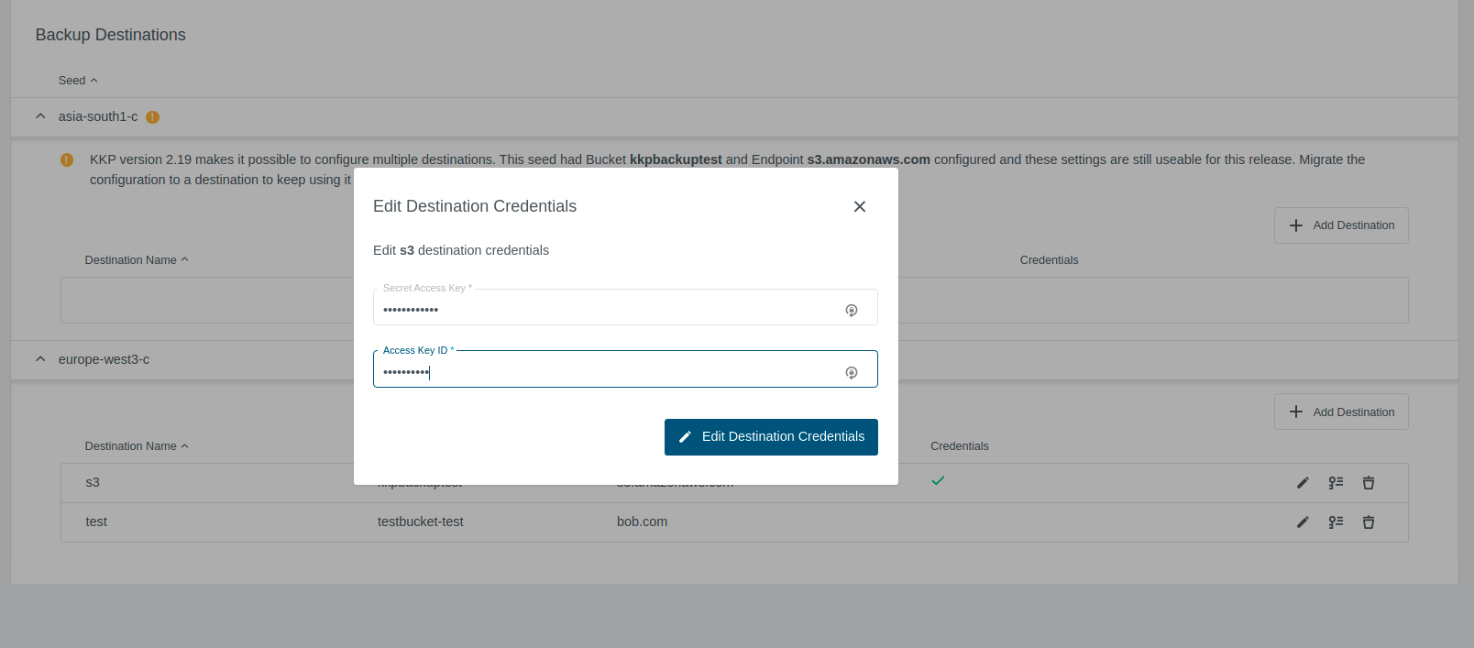Delete the test destination via trash icon
Viewport: 1474px width, 648px height.
1368,522
